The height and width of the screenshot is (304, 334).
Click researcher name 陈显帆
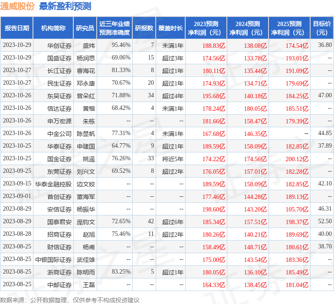(86, 134)
